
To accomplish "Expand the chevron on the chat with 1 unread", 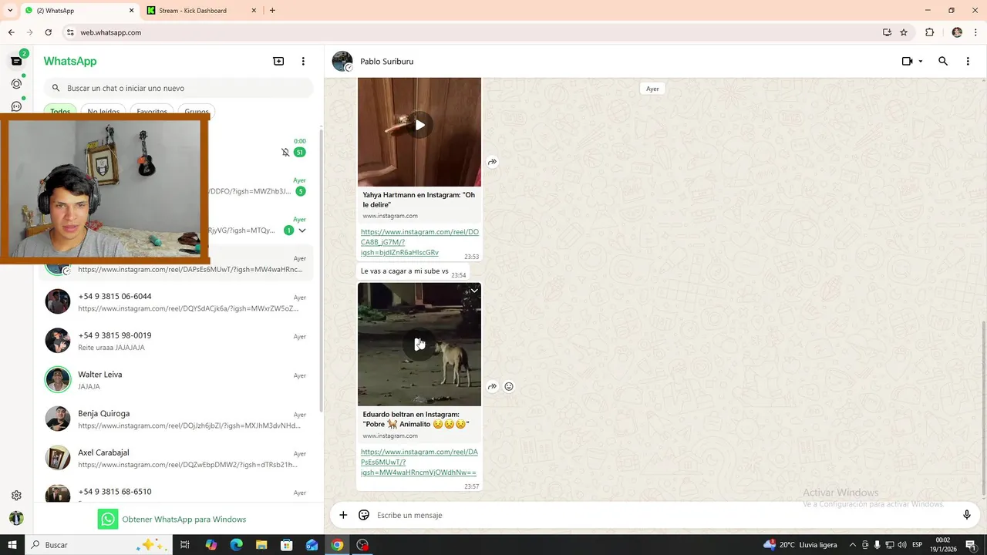I will pyautogui.click(x=302, y=230).
